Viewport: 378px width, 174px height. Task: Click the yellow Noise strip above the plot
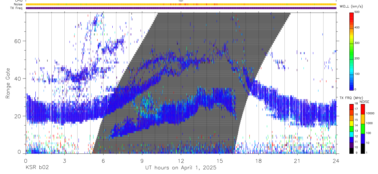pyautogui.click(x=181, y=4)
